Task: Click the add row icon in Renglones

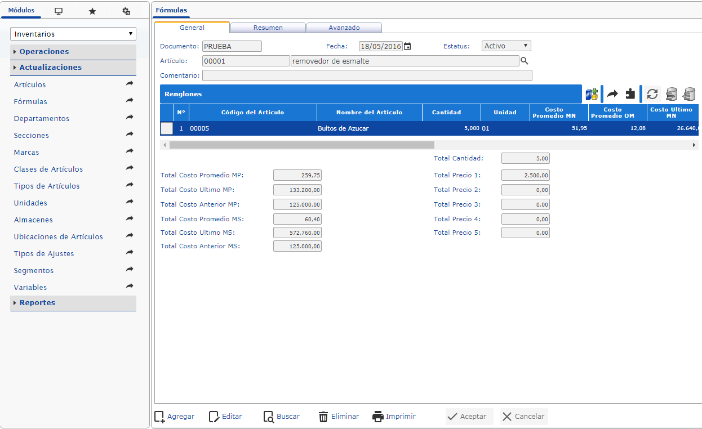Action: pos(591,94)
